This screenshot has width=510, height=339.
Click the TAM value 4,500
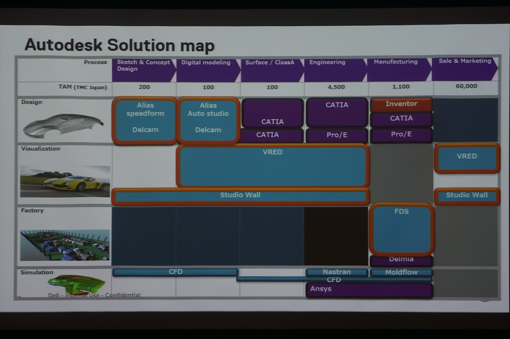[x=337, y=87]
